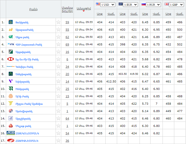Star the Inecobank row as favorite
Viewport: 186px width, 144px height.
[58, 89]
